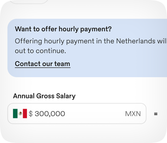Click the dollar sign currency symbol
The height and width of the screenshot is (143, 167).
tap(31, 114)
